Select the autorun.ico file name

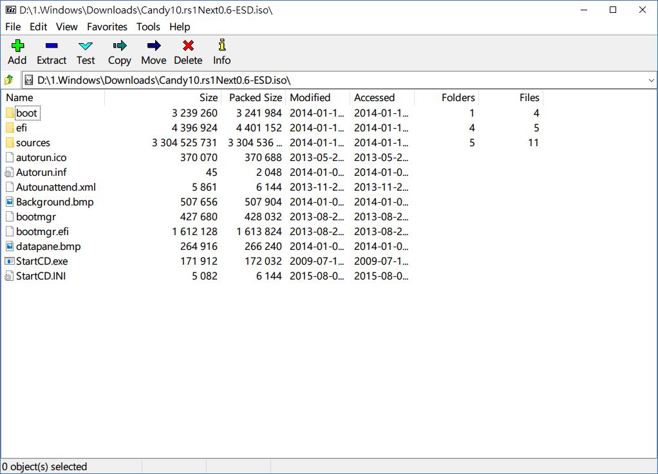click(x=41, y=157)
